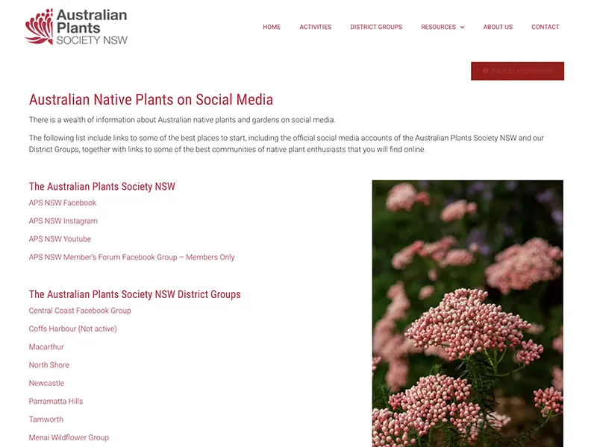Open the About Us page

(x=498, y=27)
